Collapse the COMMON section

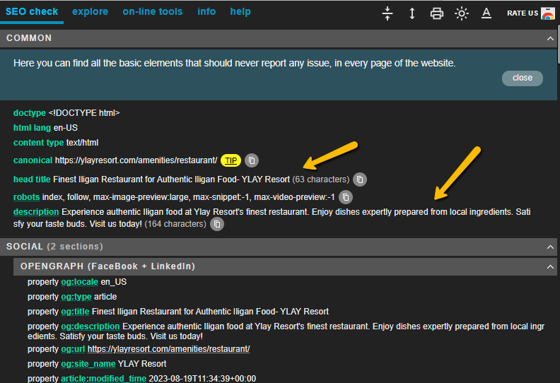tap(550, 38)
